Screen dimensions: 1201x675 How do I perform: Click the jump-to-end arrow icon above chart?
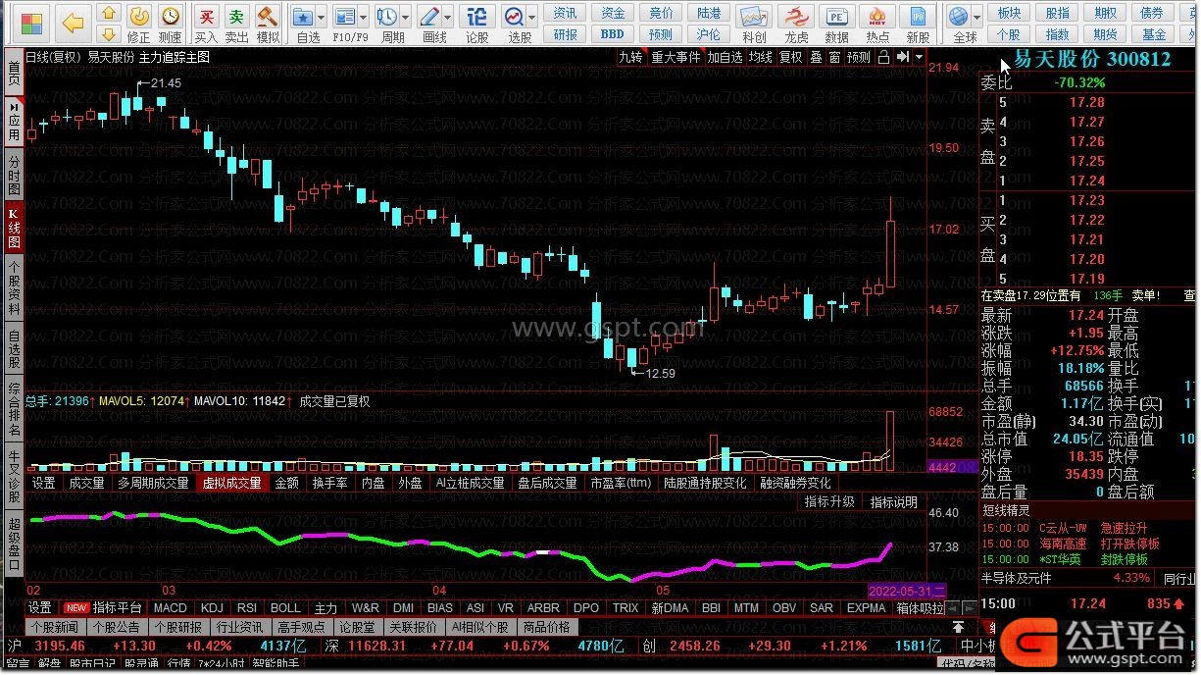tap(904, 57)
